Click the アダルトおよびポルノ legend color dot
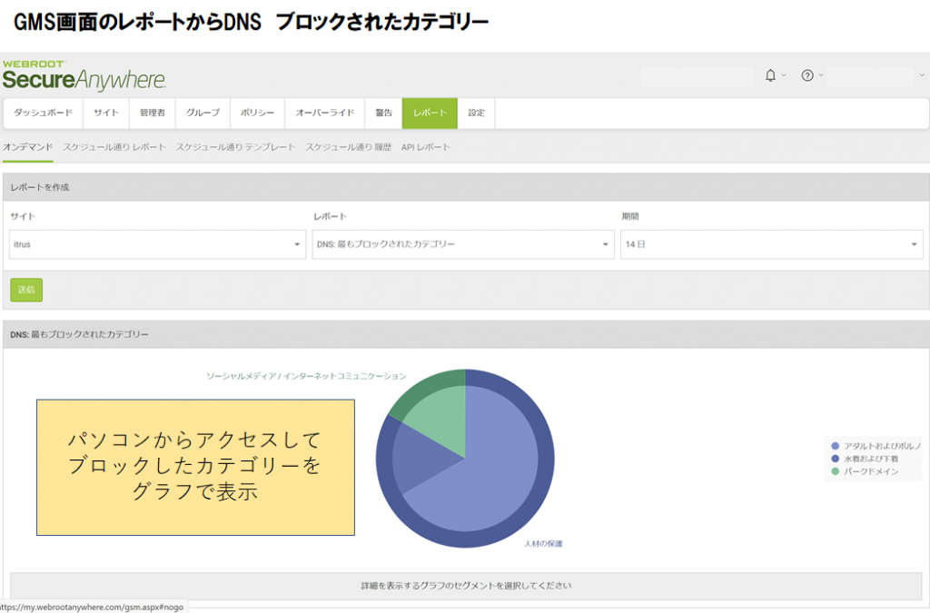The width and height of the screenshot is (930, 613). (836, 446)
